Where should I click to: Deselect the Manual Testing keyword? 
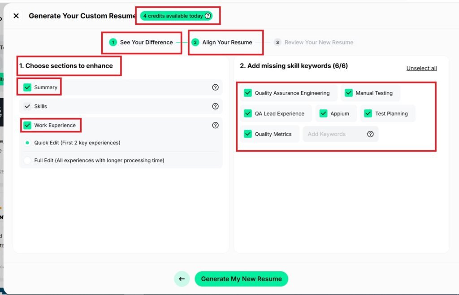coord(349,93)
